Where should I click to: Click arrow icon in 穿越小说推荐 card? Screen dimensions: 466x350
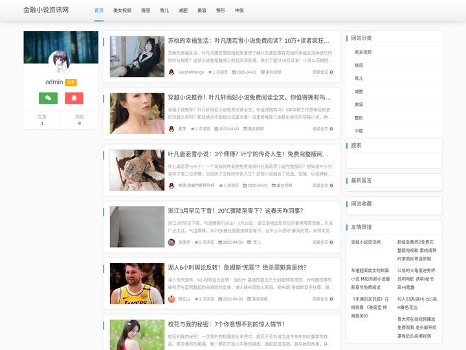331,129
